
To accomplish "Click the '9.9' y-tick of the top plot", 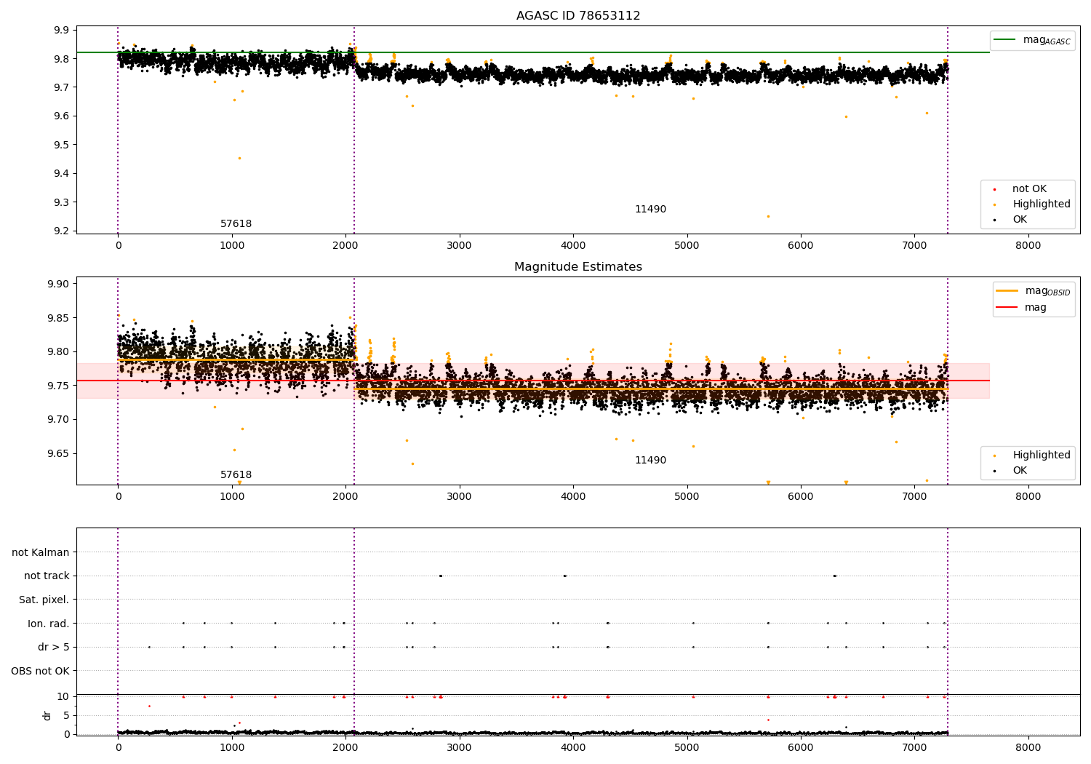I will coord(62,30).
